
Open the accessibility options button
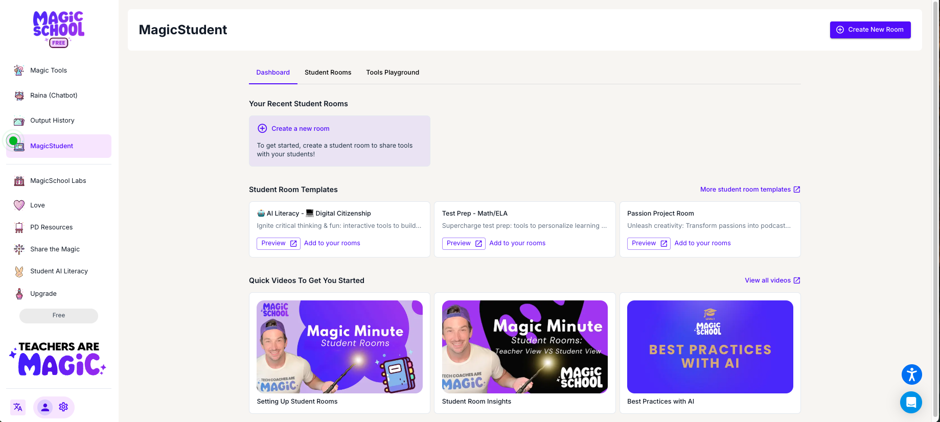[x=911, y=374]
